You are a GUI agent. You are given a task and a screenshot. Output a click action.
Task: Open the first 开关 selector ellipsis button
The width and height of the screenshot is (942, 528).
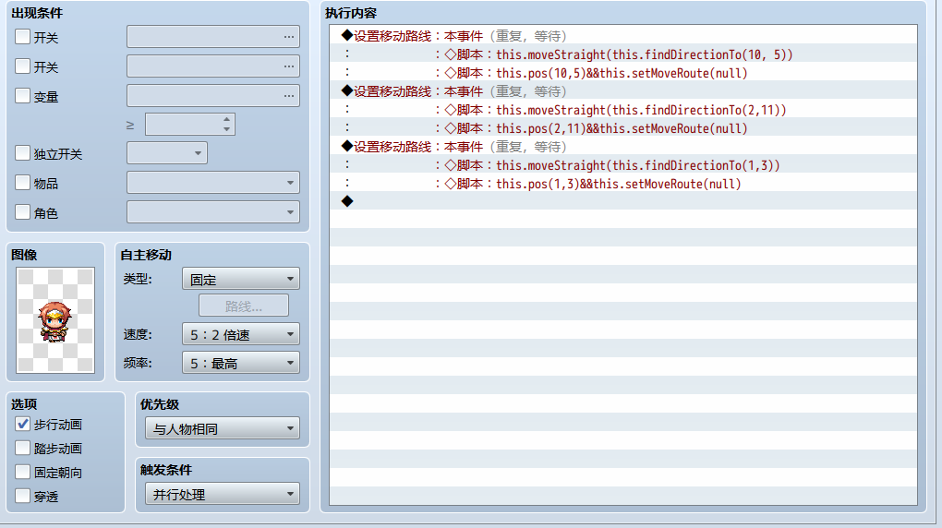[289, 37]
